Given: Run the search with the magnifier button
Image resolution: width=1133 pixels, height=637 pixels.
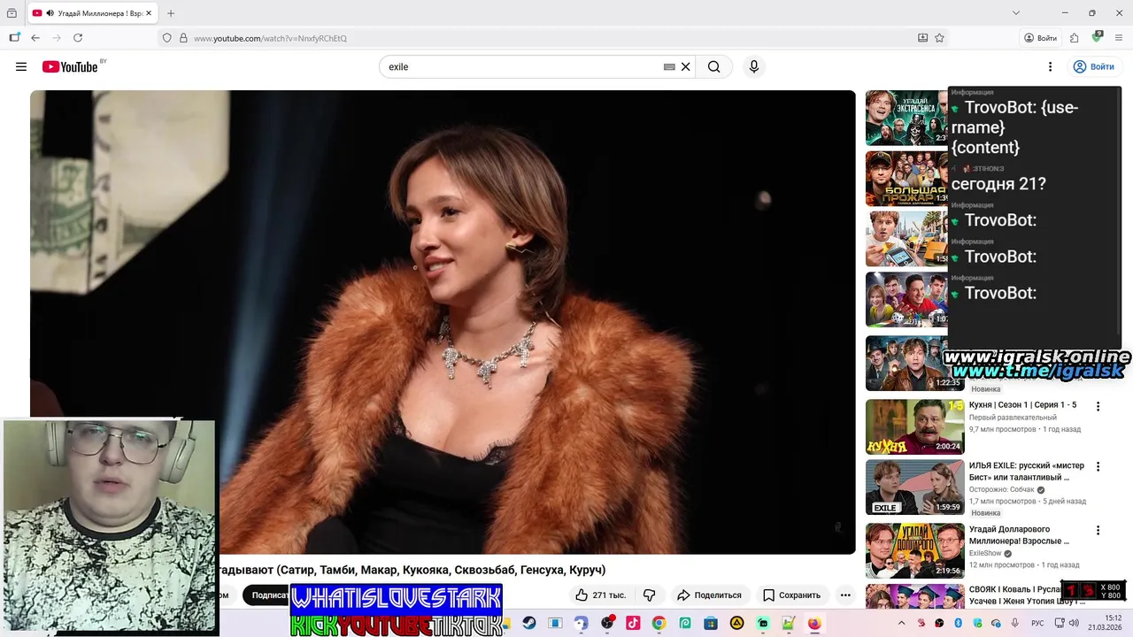Looking at the screenshot, I should [x=714, y=66].
